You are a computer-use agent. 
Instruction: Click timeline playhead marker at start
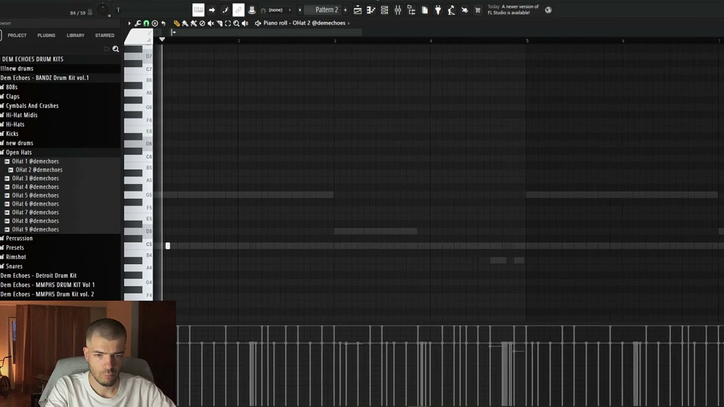[162, 39]
